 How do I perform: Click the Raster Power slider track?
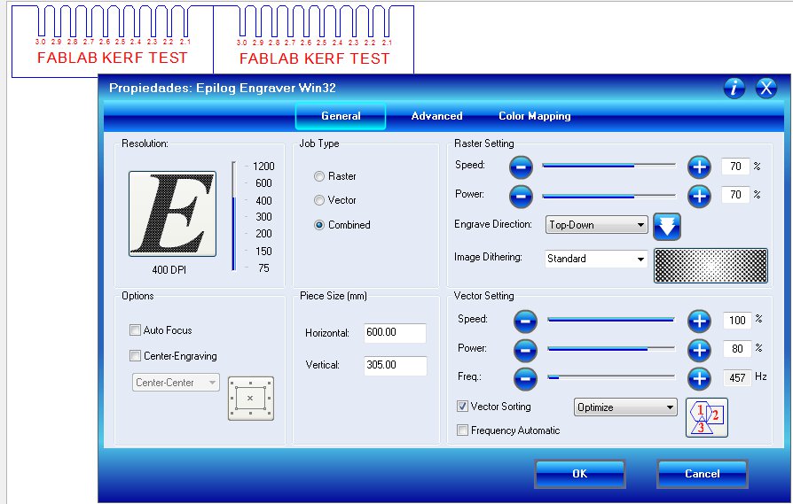coord(608,196)
